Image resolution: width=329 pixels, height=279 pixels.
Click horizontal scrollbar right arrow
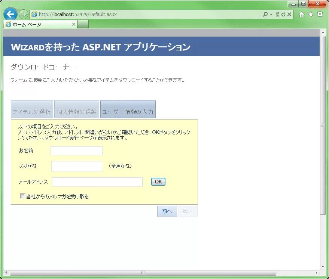pos(317,273)
